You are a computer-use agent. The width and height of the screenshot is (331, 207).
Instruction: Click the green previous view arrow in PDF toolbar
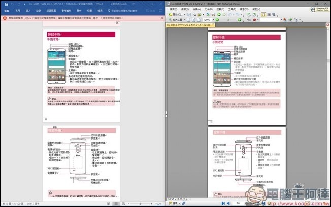[x=219, y=15]
